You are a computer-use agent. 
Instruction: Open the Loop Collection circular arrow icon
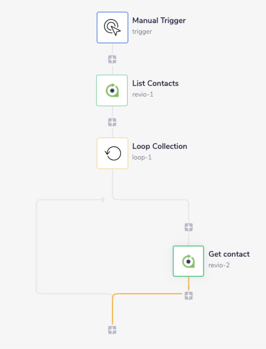(x=112, y=153)
